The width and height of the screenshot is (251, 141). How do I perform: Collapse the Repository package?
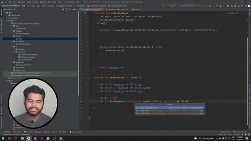(x=12, y=42)
